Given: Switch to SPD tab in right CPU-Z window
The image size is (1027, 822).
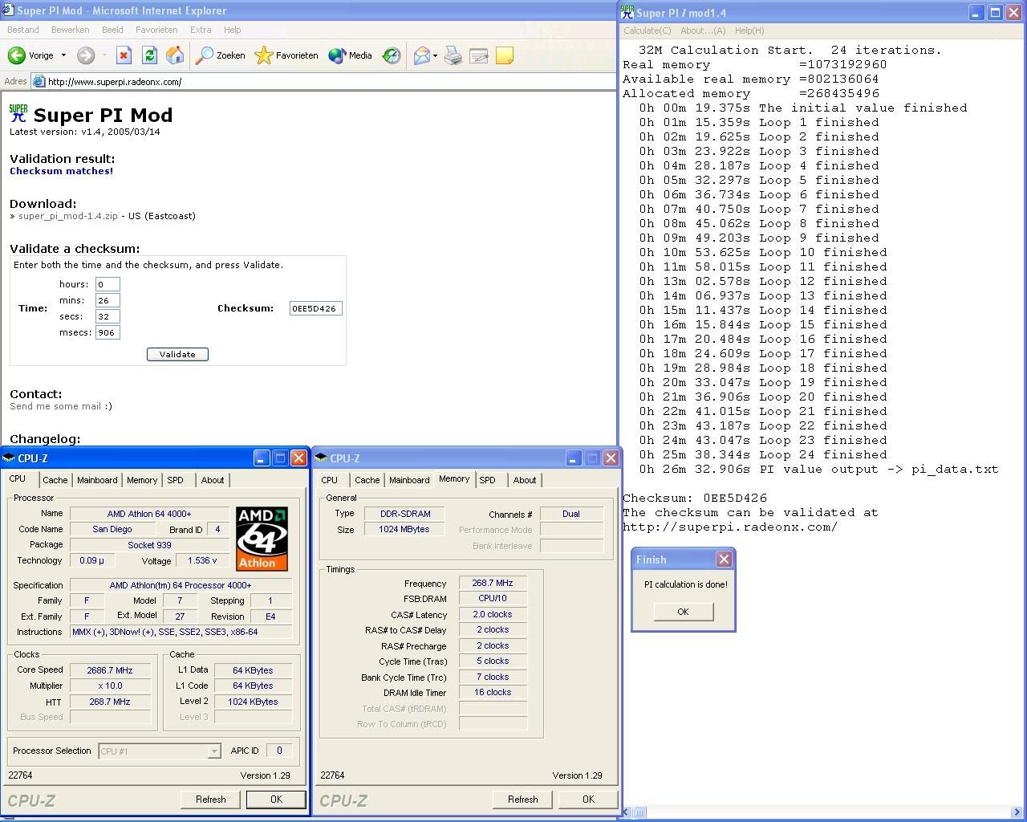Looking at the screenshot, I should pos(487,480).
